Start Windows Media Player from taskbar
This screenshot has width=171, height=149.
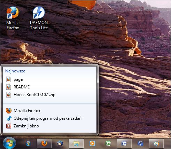tap(92, 143)
